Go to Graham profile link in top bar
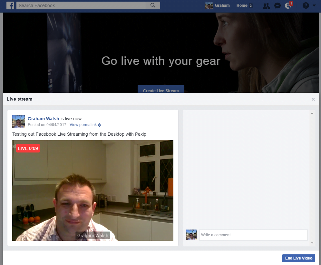The image size is (321, 265). pos(222,5)
